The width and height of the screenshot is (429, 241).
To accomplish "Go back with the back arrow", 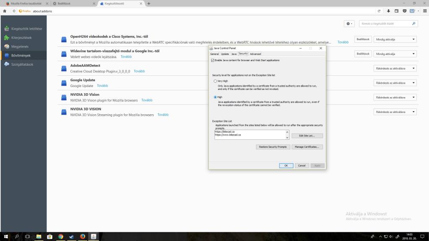I will coord(14,11).
